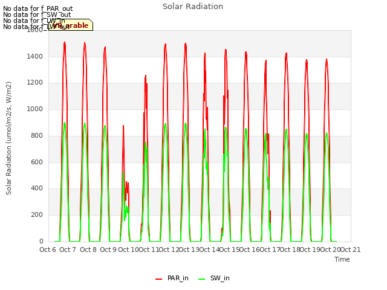Click the 0 y-axis tick label

click(x=41, y=241)
